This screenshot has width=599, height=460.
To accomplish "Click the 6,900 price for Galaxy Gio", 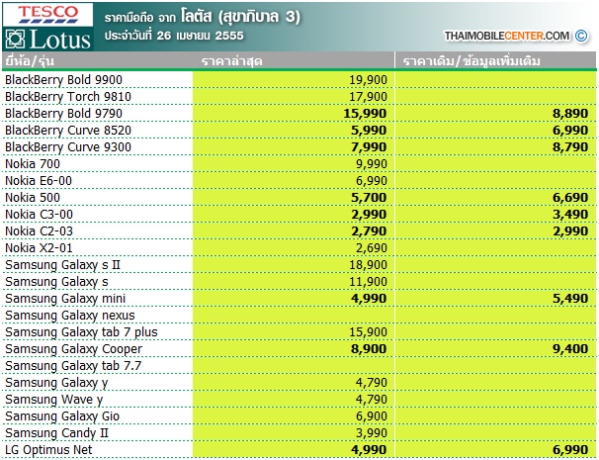I will pyautogui.click(x=372, y=416).
